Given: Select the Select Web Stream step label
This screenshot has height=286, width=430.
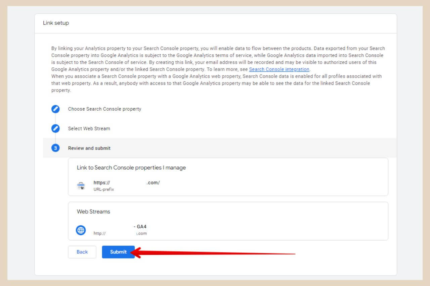Looking at the screenshot, I should tap(89, 128).
